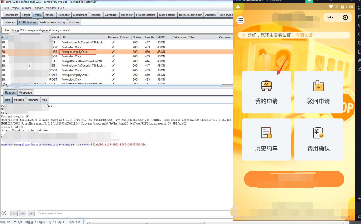Tap 立即认证 verification link
This screenshot has width=361, height=224.
(304, 35)
